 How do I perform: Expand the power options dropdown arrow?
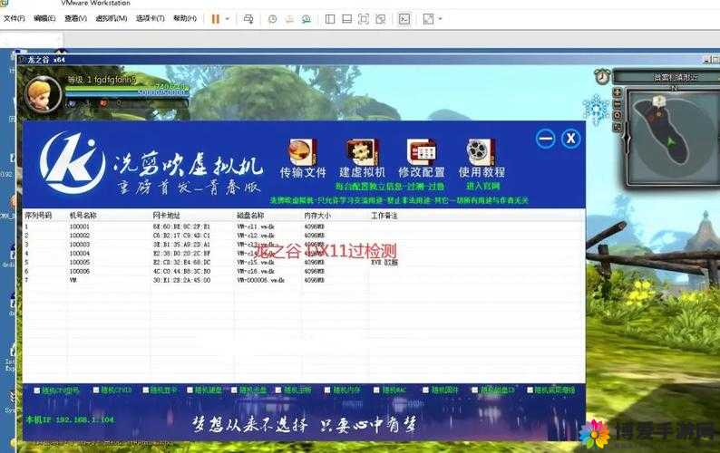pyautogui.click(x=228, y=19)
